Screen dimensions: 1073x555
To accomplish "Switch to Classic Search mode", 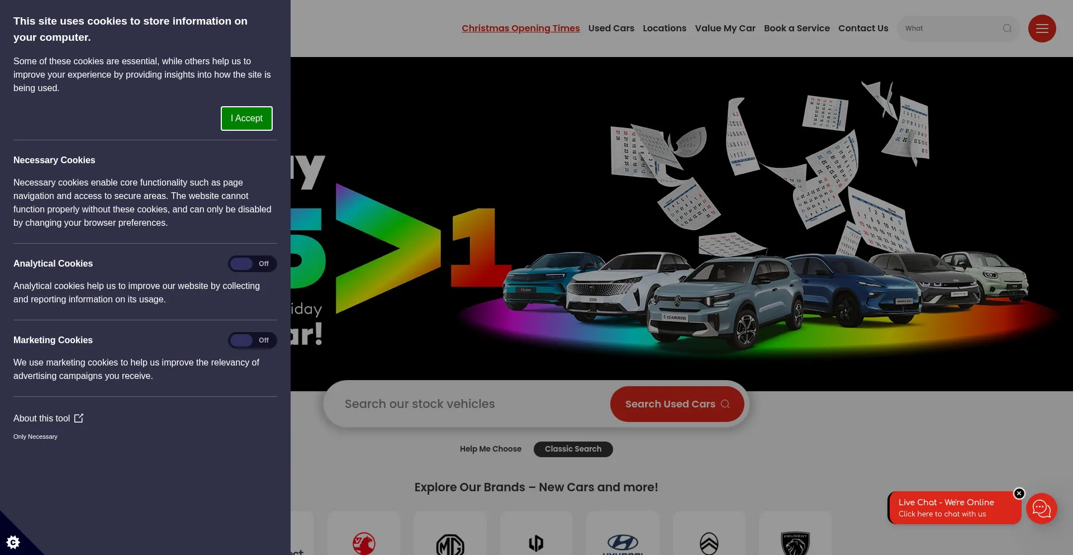I will [x=573, y=449].
